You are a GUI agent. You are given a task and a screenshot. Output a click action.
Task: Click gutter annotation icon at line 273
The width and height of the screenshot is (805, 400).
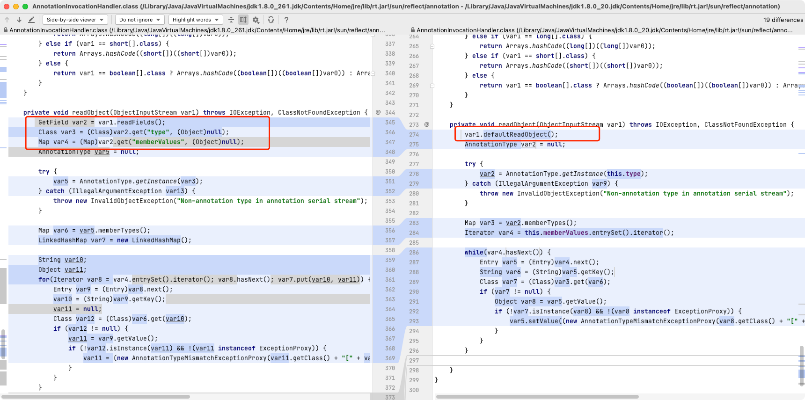tap(426, 124)
